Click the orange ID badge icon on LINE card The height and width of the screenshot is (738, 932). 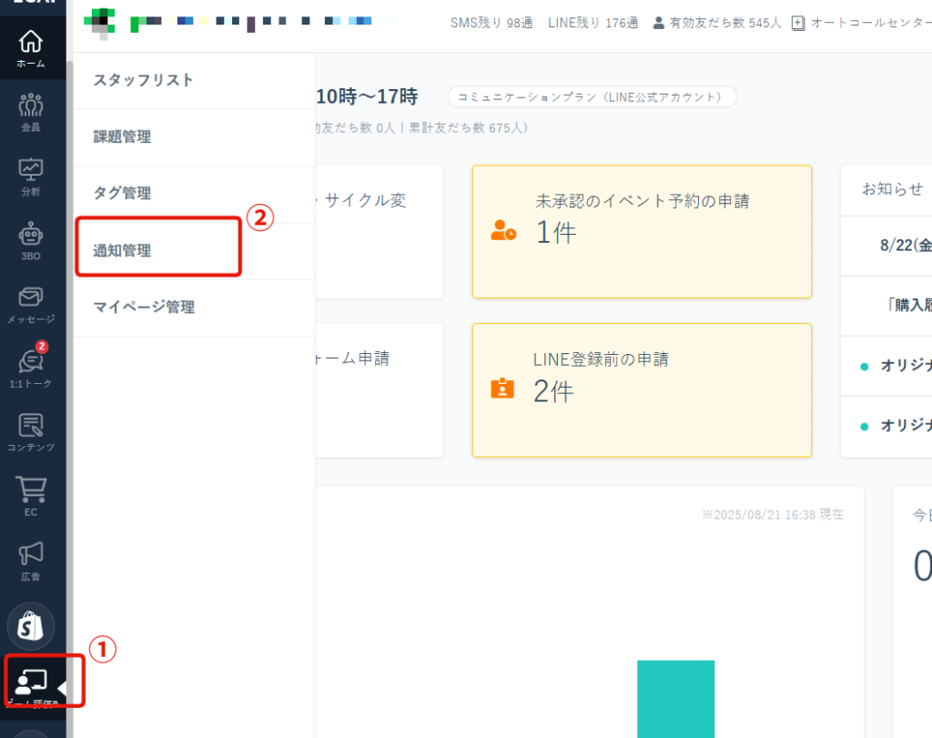point(502,388)
